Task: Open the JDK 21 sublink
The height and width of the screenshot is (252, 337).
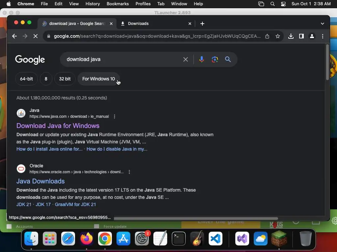Action: pos(24,205)
